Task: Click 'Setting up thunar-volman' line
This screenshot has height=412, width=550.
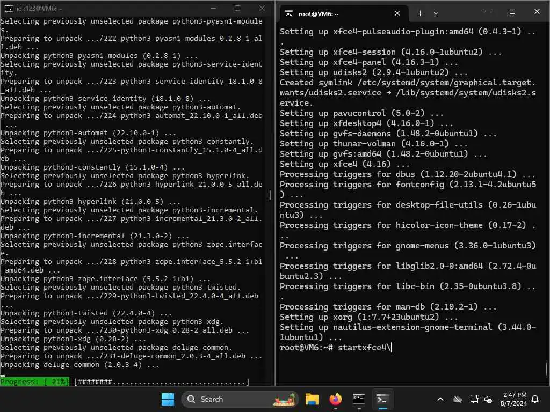Action: pyautogui.click(x=374, y=143)
